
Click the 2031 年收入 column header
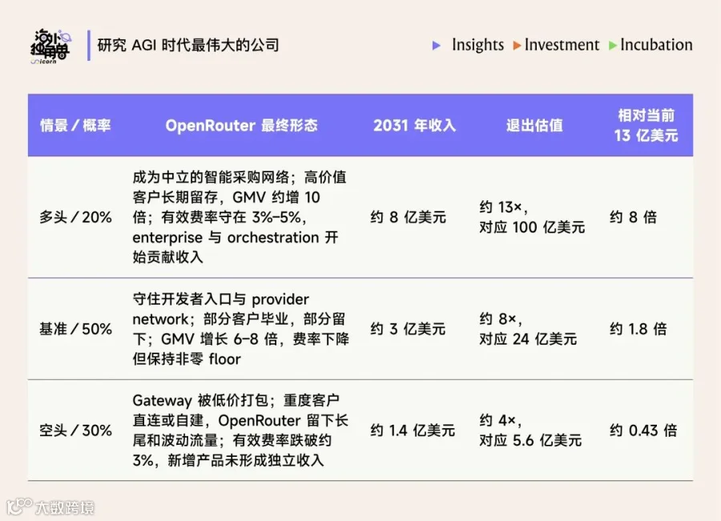pyautogui.click(x=414, y=125)
